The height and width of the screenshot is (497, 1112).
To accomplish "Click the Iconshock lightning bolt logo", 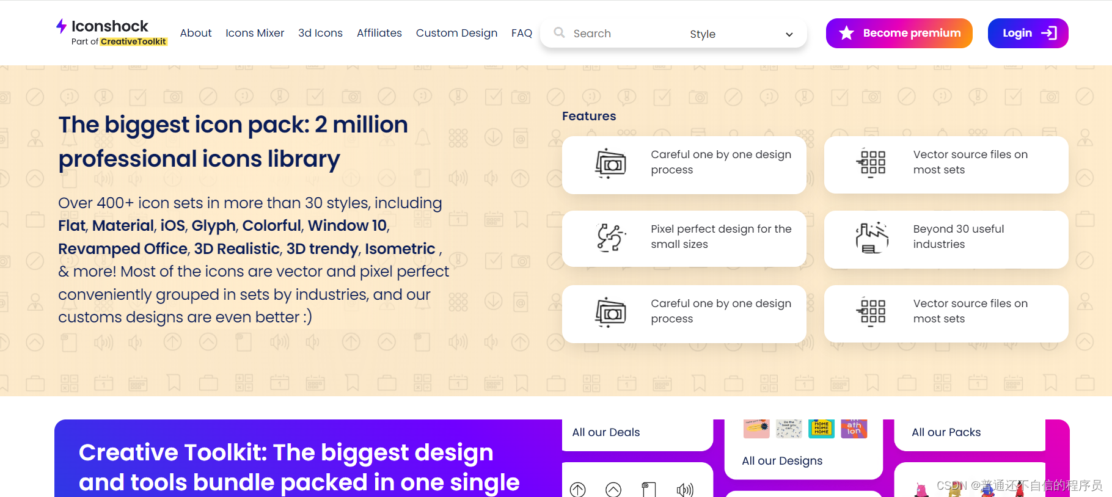I will coord(61,26).
